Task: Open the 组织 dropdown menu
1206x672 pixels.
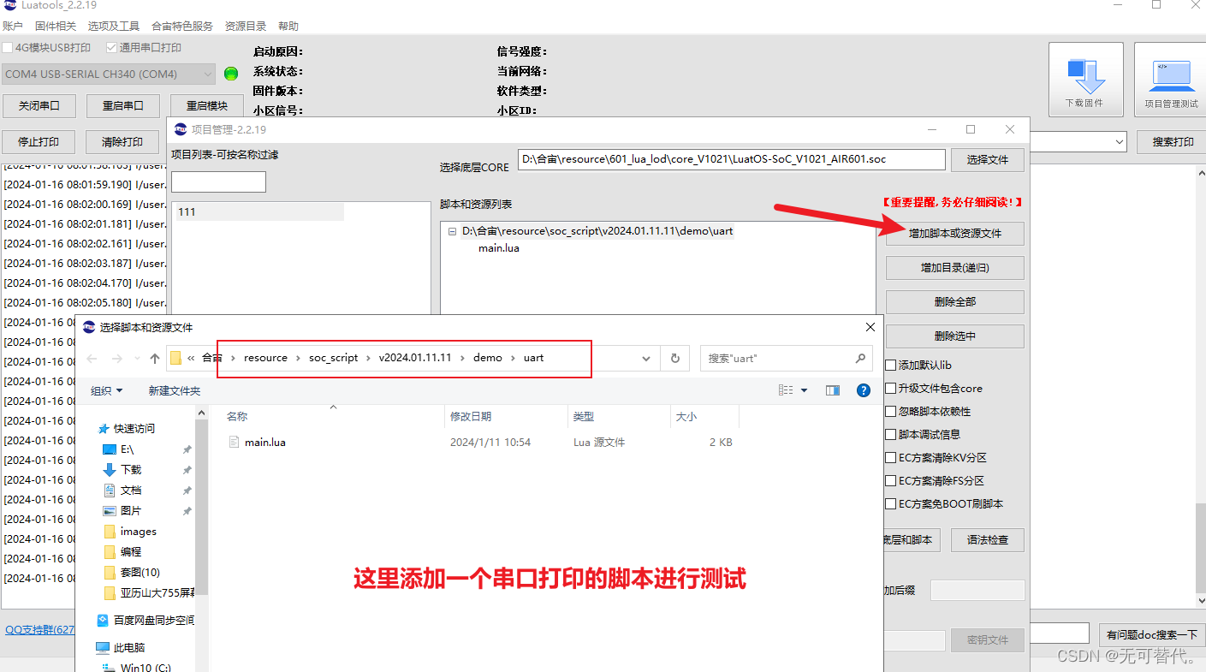Action: pos(107,390)
